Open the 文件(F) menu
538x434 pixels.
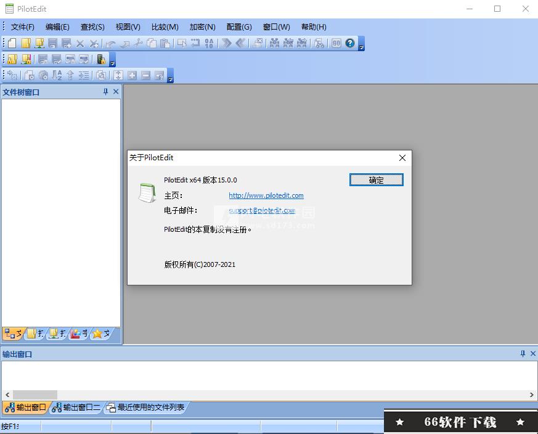23,27
